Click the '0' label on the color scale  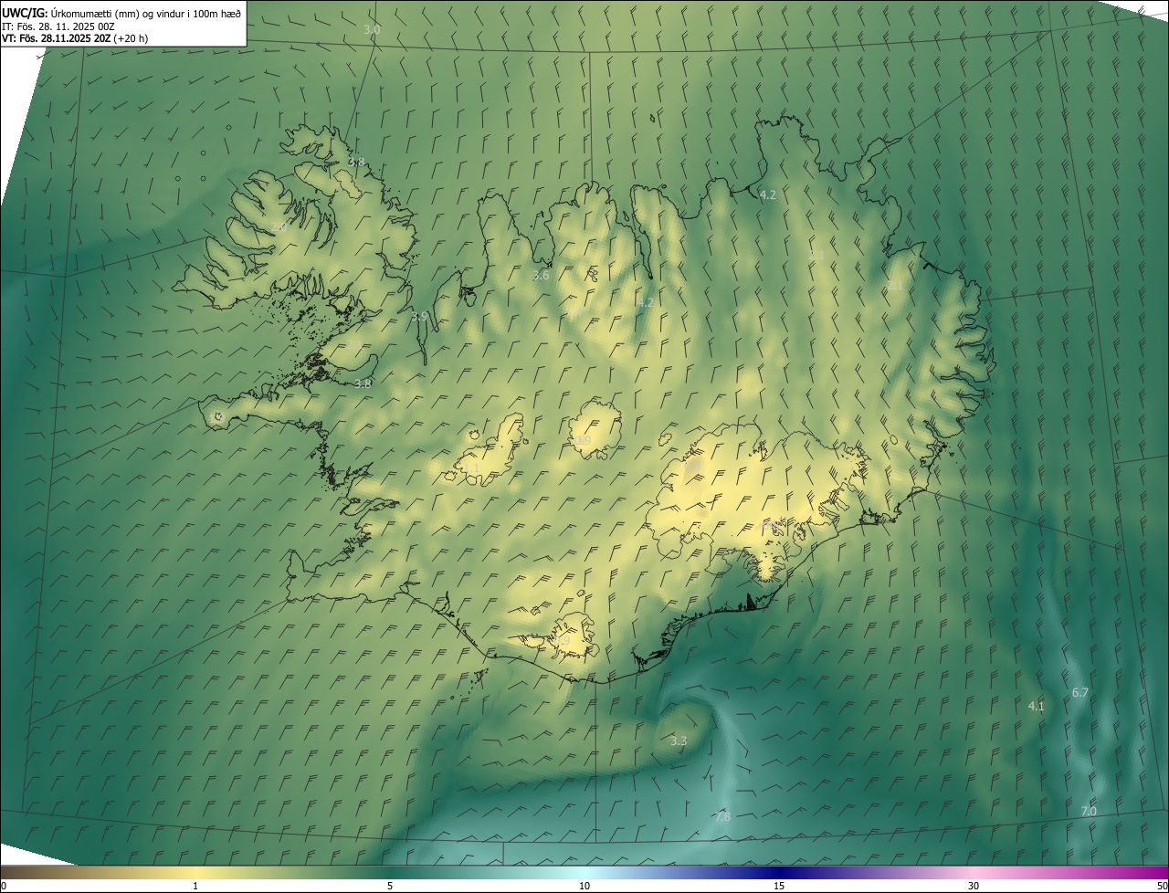click(x=4, y=886)
